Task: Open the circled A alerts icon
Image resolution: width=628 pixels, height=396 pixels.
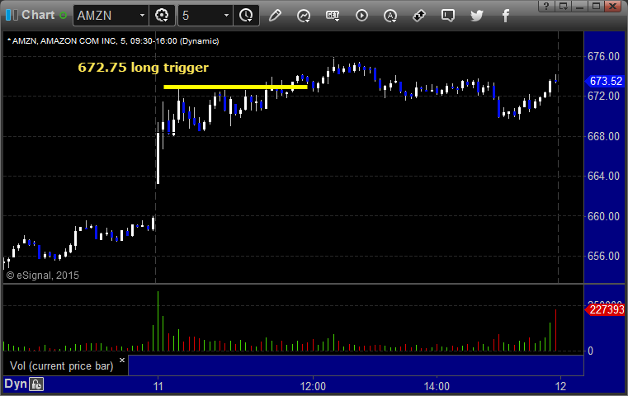Action: coord(390,16)
